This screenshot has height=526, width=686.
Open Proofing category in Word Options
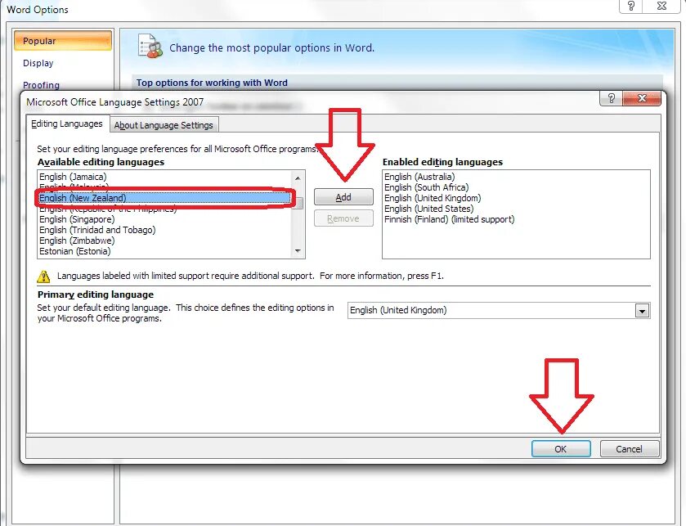(41, 85)
